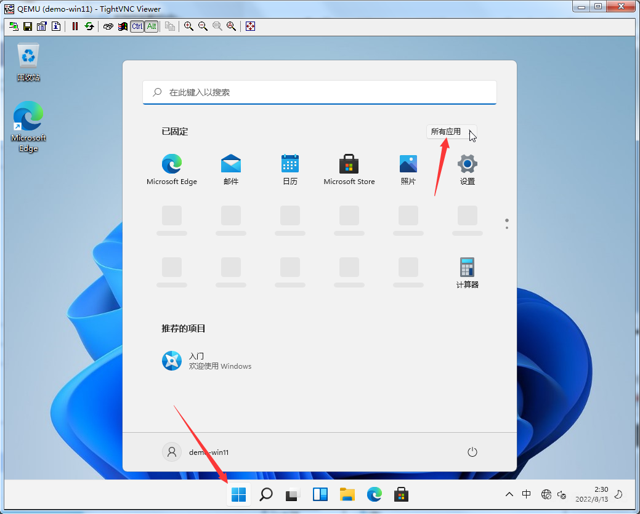The width and height of the screenshot is (640, 514).
Task: Open Widgets from the Windows taskbar
Action: coord(320,494)
